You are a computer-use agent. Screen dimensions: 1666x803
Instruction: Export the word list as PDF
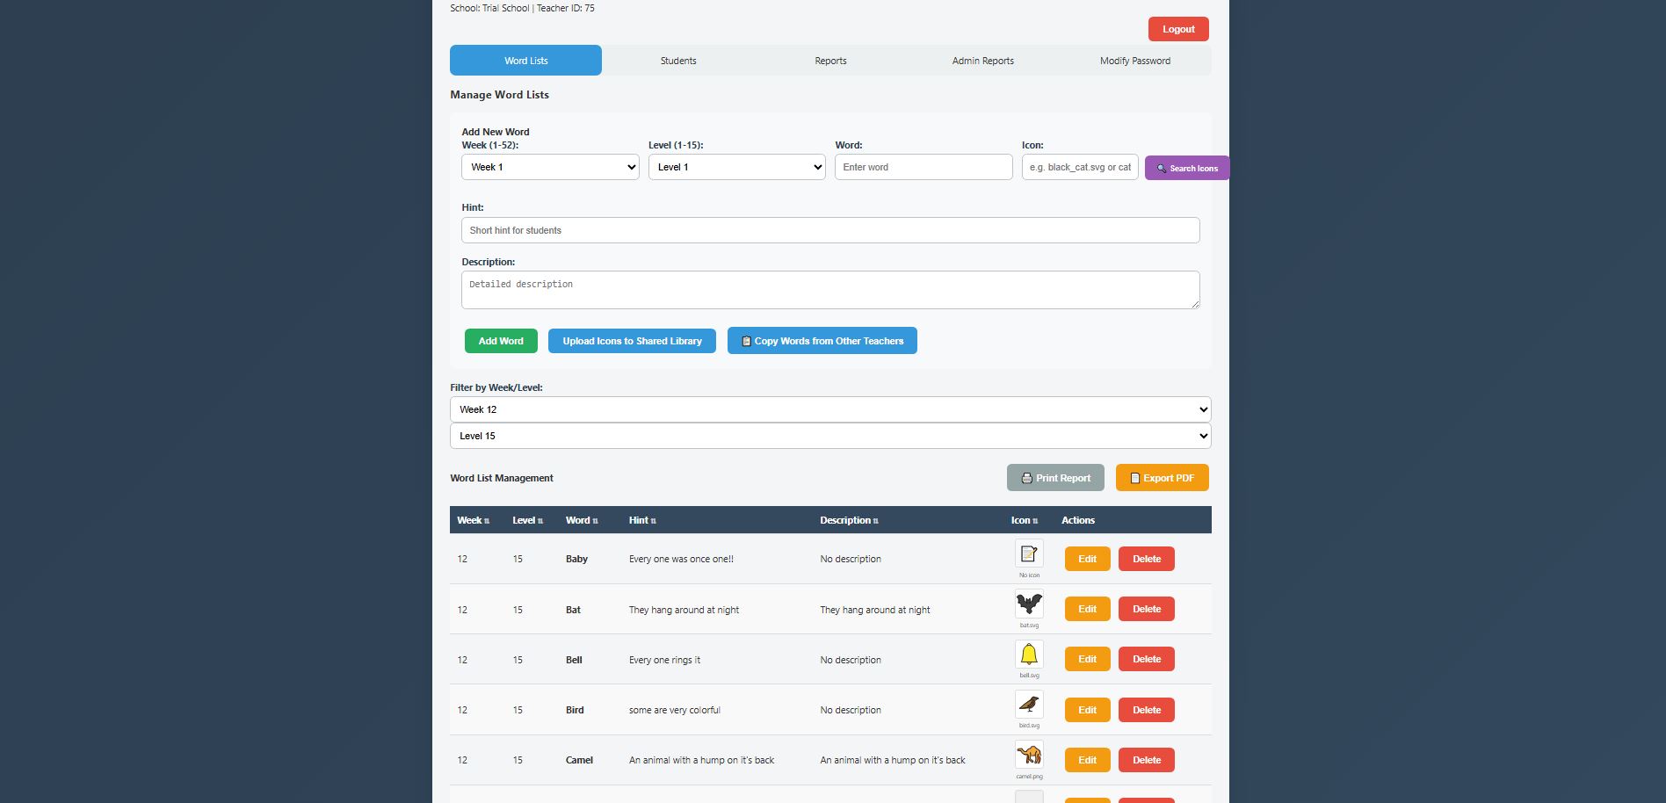(x=1162, y=478)
